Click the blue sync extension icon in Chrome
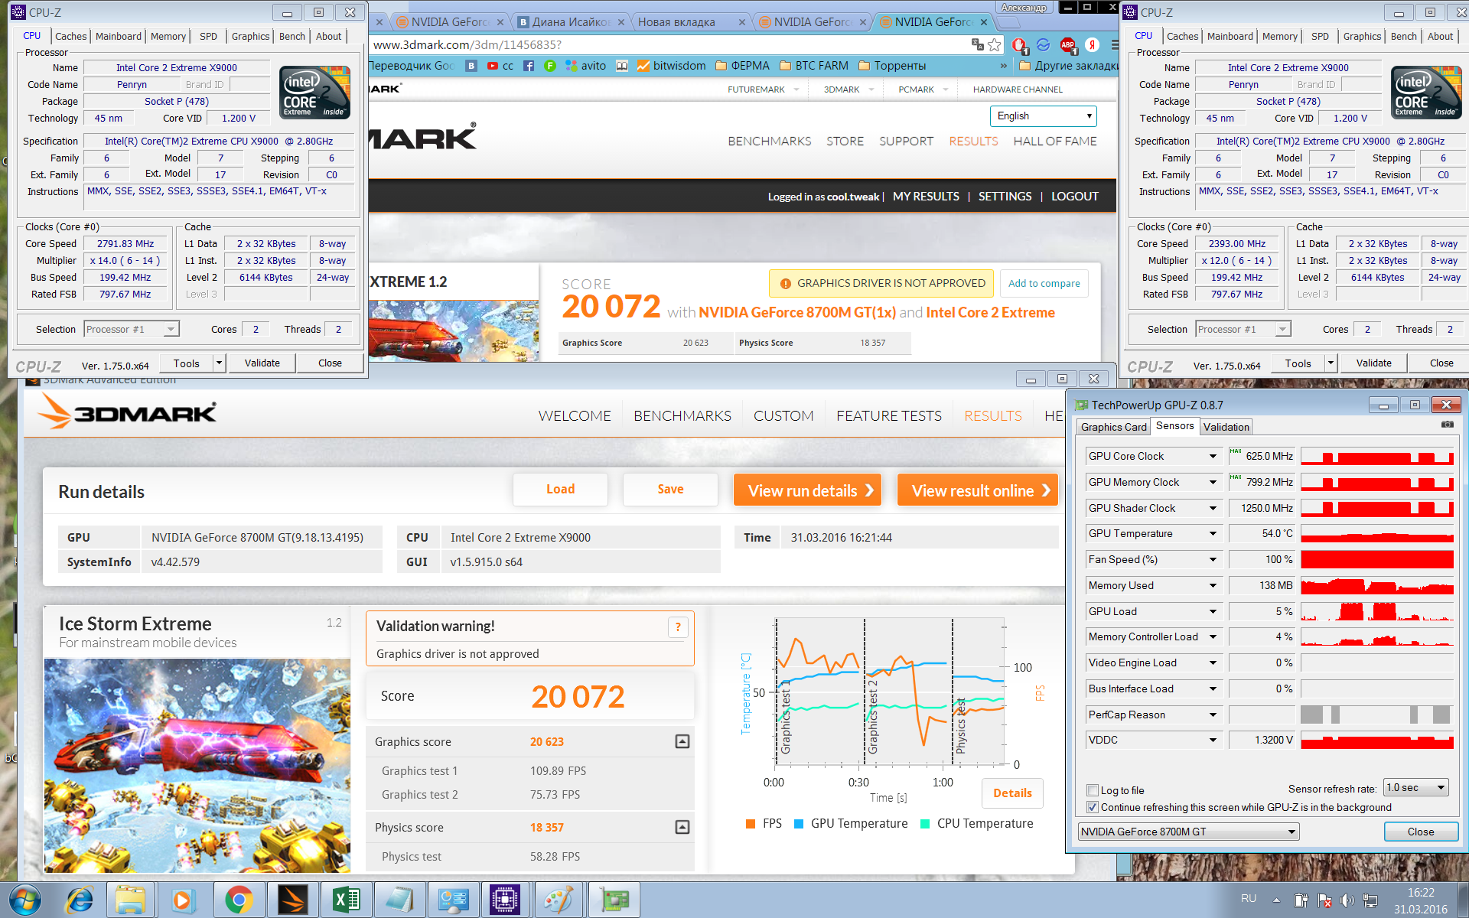The image size is (1469, 918). (1044, 44)
